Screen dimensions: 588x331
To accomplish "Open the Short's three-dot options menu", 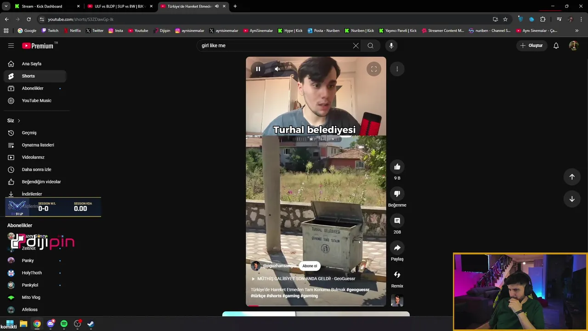I will 397,69.
